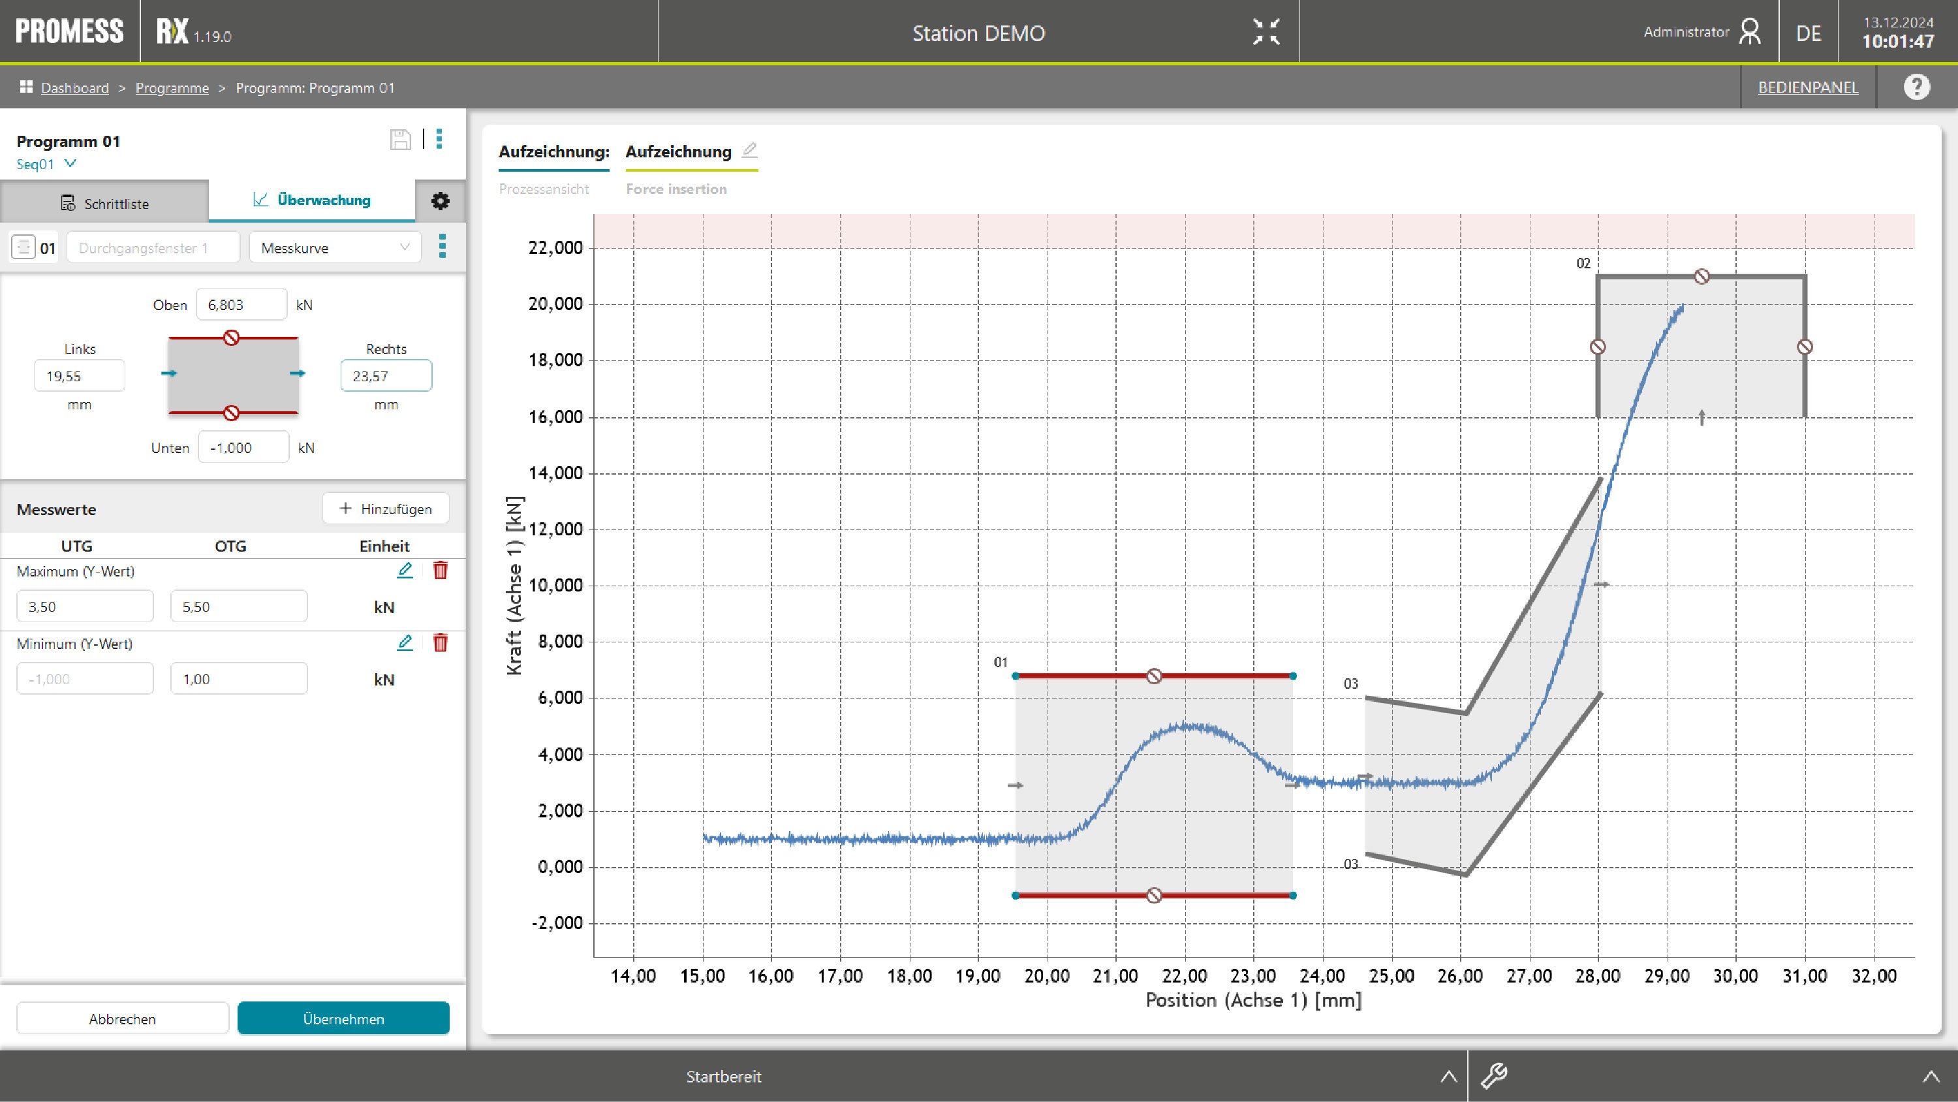Expand the Seq01 sequence dropdown
The height and width of the screenshot is (1102, 1958).
[70, 163]
